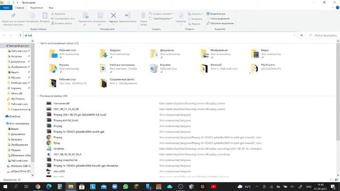Switch to details view in status bar
Image resolution: width=340 pixels, height=191 pixels.
(331, 179)
